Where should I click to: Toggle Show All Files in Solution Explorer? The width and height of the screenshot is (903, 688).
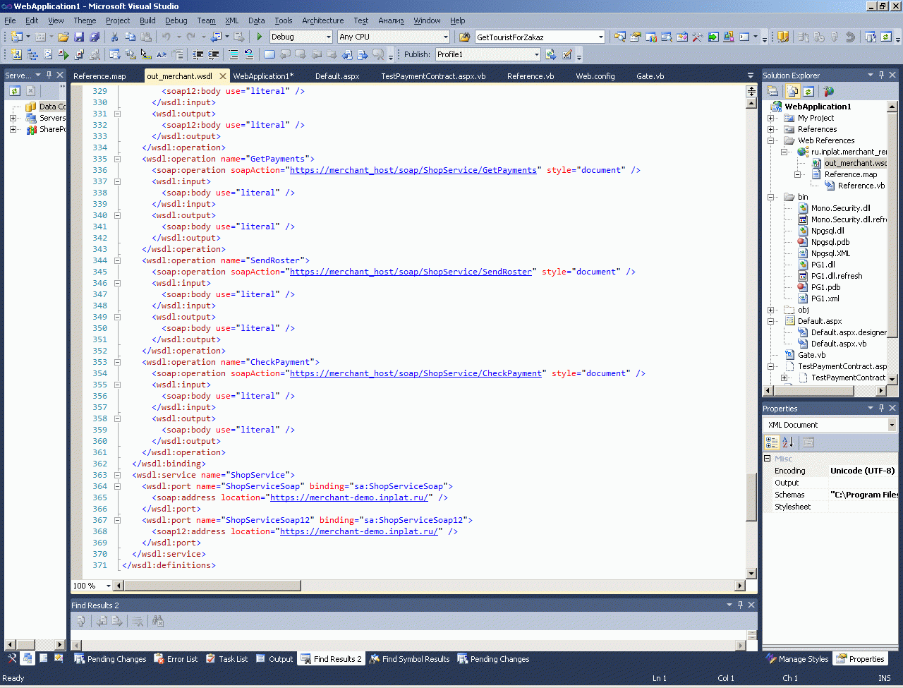793,91
